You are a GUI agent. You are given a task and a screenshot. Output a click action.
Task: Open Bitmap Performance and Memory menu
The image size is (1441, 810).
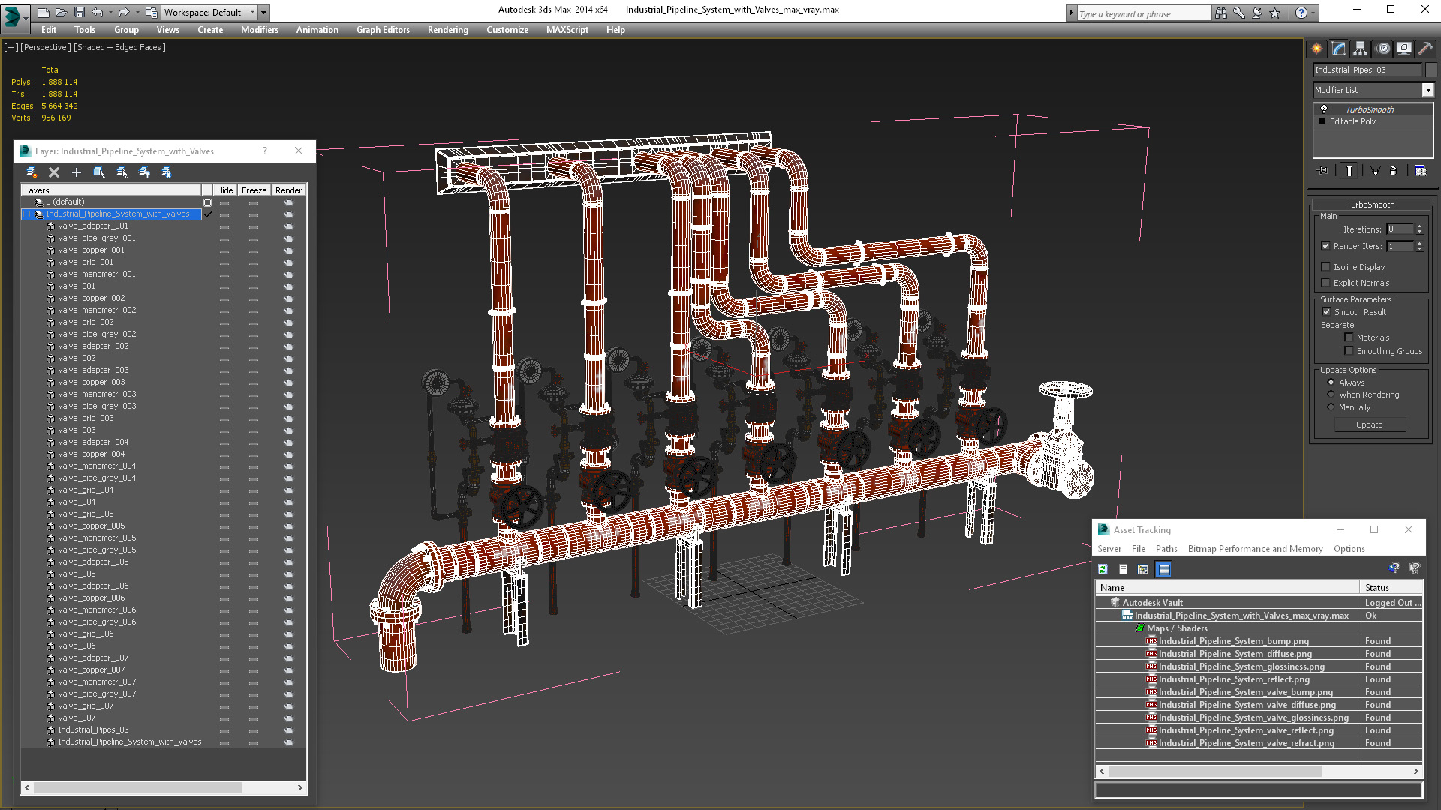pos(1255,549)
